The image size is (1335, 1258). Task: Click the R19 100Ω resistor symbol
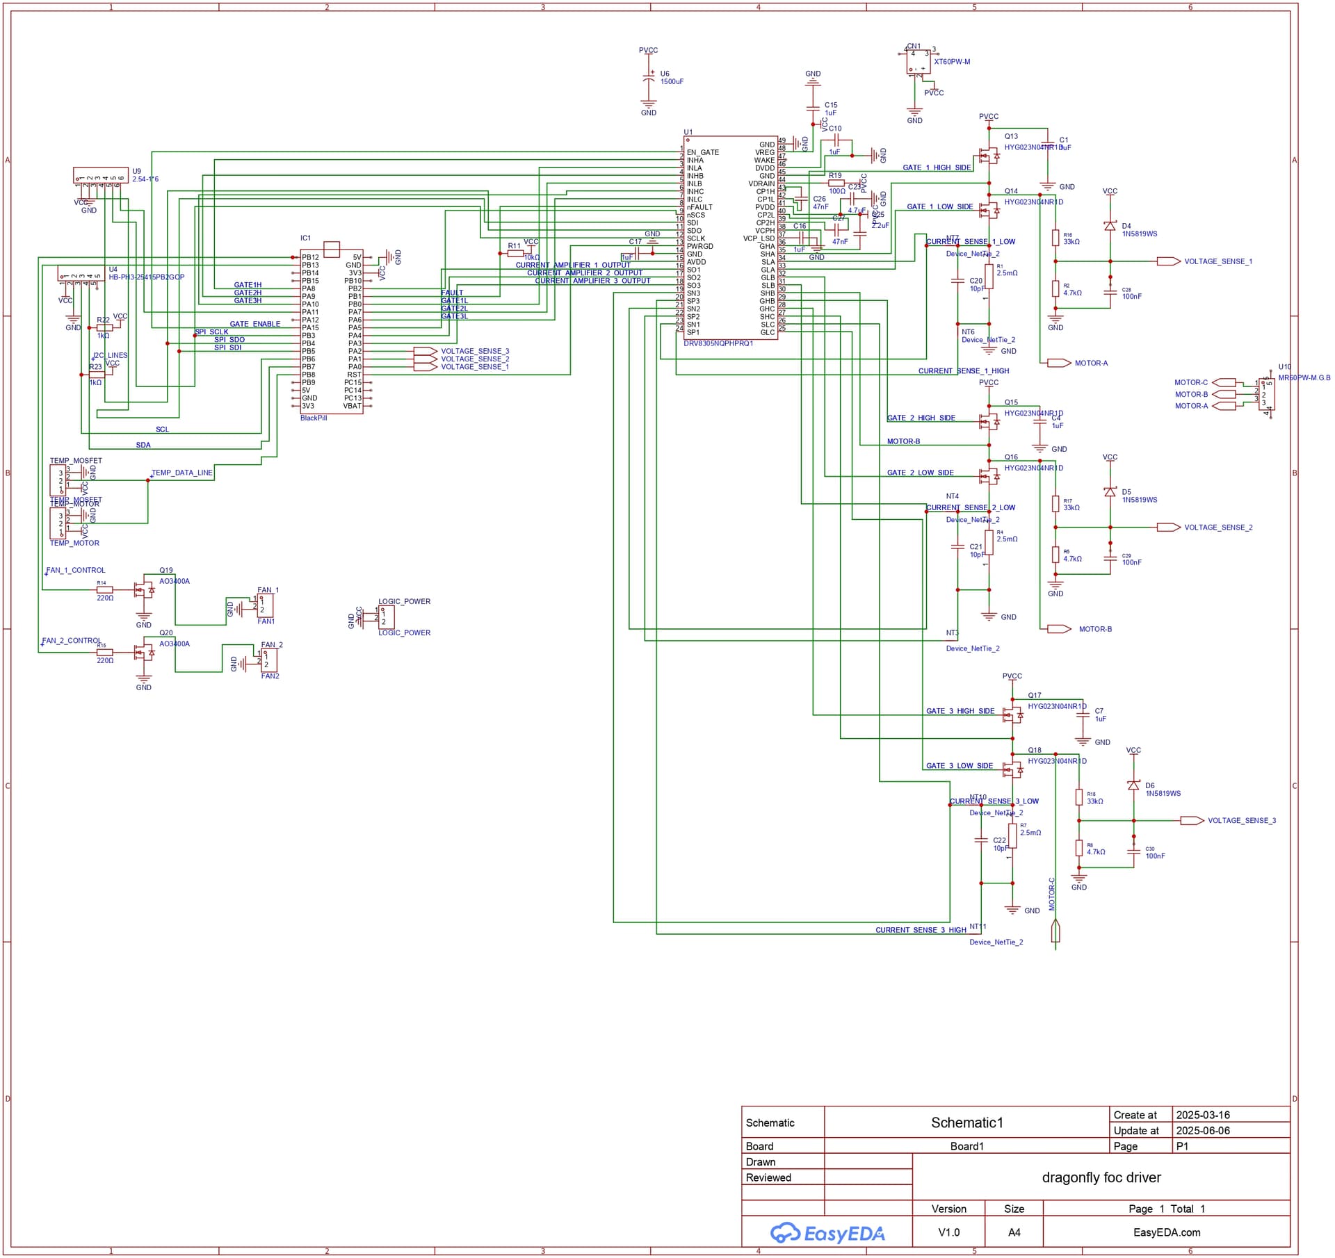tap(836, 183)
